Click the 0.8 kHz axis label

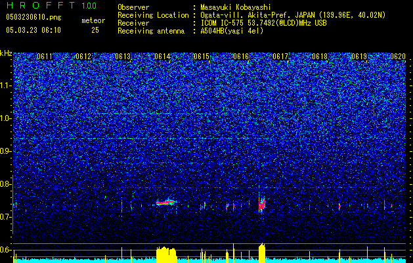coord(6,184)
